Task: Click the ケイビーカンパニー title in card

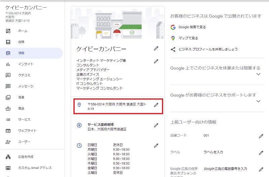Action: point(101,49)
